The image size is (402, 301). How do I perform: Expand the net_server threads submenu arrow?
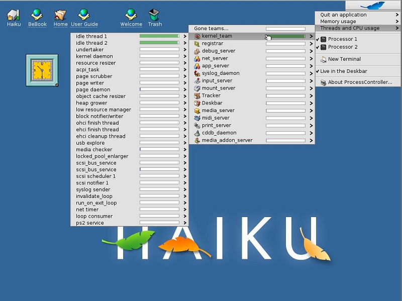311,58
